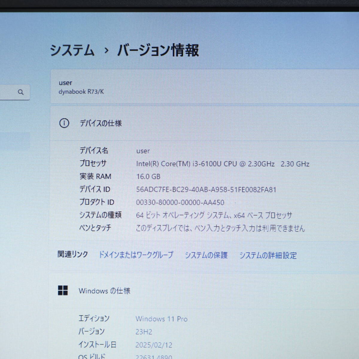Open the システム breadcrumb link
The image size is (359, 359).
(72, 50)
